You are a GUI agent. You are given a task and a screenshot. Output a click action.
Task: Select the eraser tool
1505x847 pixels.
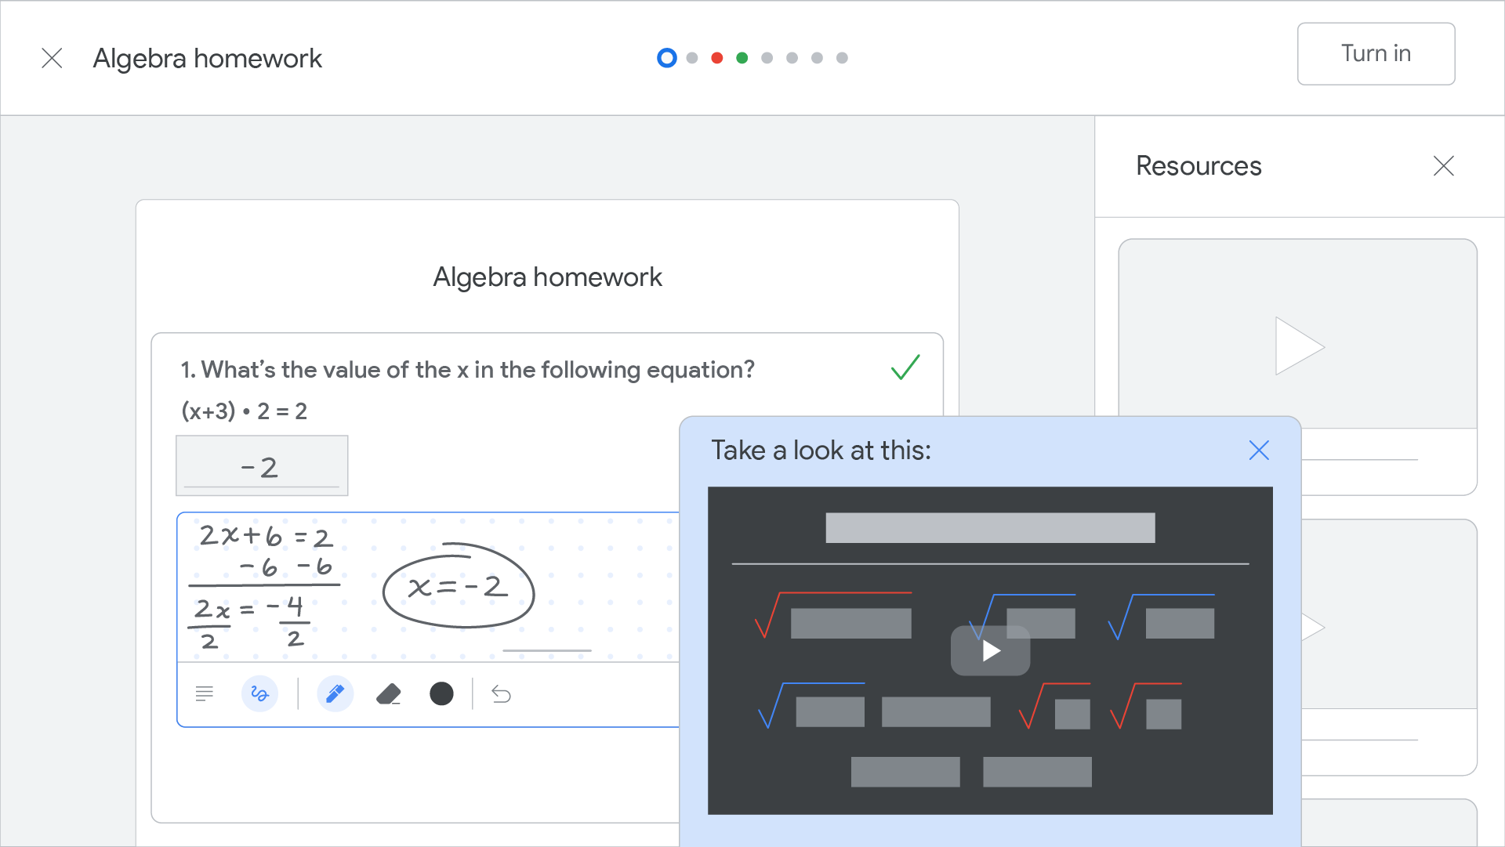(x=388, y=693)
